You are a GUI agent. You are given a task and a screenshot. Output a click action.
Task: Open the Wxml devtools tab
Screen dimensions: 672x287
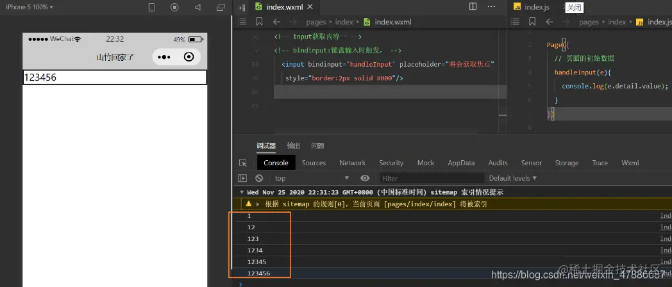click(x=630, y=163)
